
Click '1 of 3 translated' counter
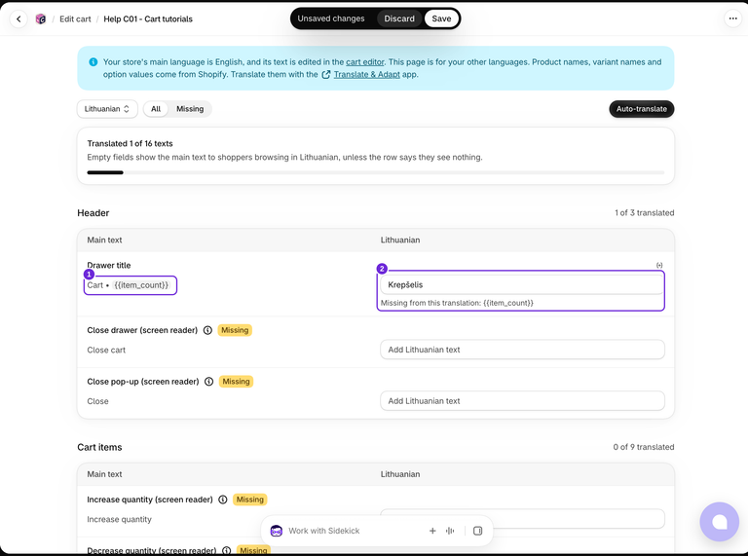click(x=644, y=212)
